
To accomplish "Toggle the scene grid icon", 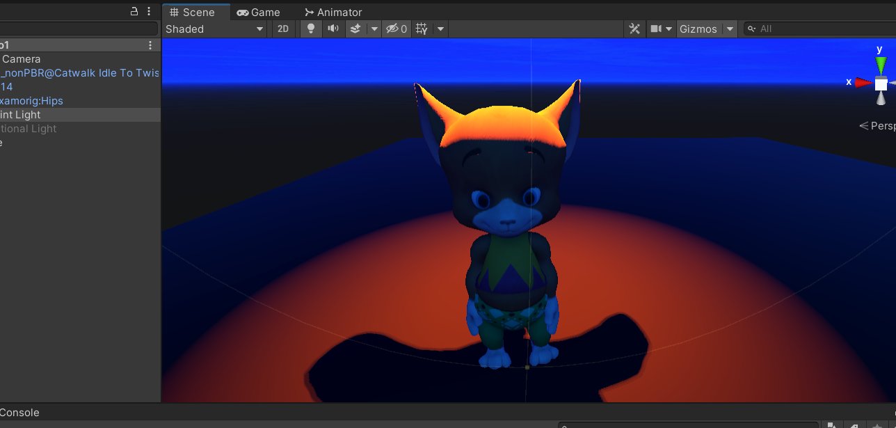I will (x=422, y=29).
